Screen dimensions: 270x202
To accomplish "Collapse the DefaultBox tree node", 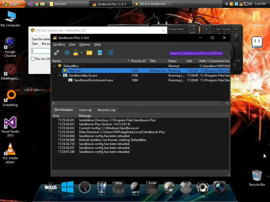I will click(x=54, y=66).
